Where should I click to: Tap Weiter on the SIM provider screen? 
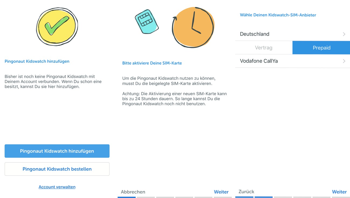click(339, 192)
